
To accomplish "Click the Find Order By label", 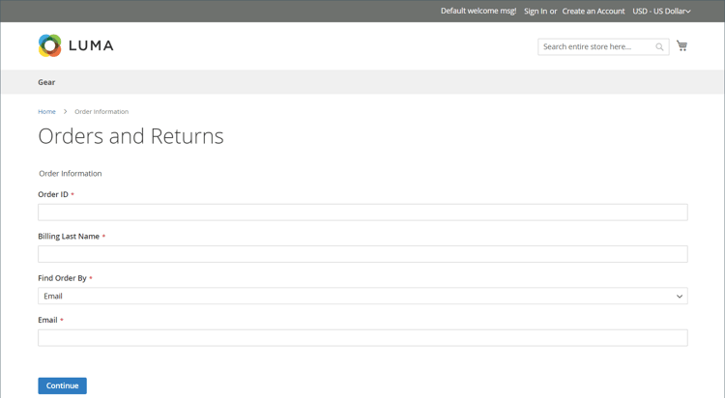I will click(x=62, y=278).
